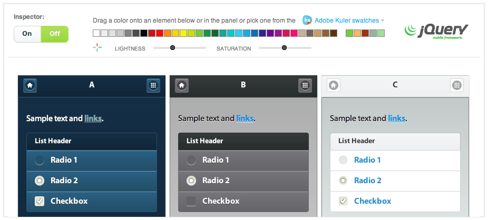The image size is (488, 220).
Task: Click the jQuery mobile framework logo
Action: point(436,31)
